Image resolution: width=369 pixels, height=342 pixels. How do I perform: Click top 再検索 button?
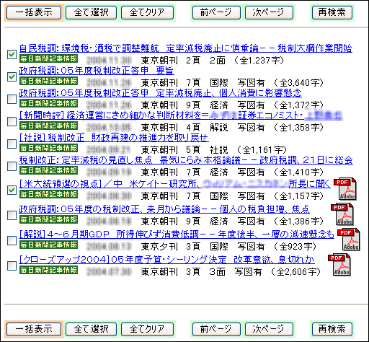[332, 12]
